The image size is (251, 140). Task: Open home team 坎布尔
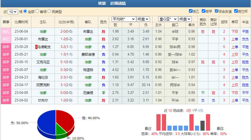[x=43, y=100]
